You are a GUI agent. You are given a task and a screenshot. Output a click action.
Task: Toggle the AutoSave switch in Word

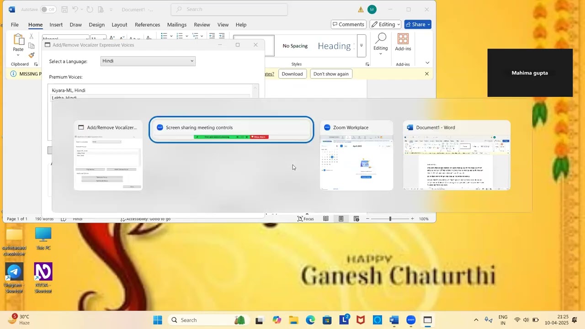click(48, 10)
